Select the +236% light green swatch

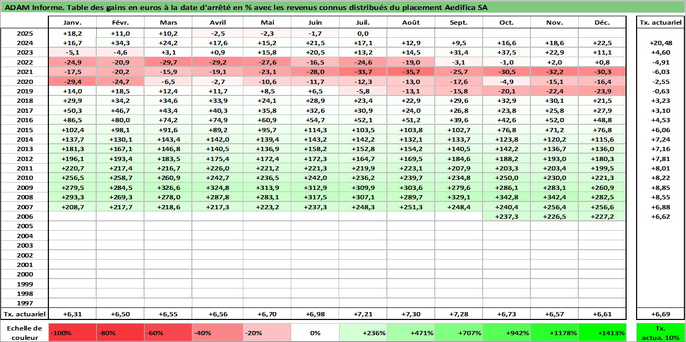tap(363, 333)
